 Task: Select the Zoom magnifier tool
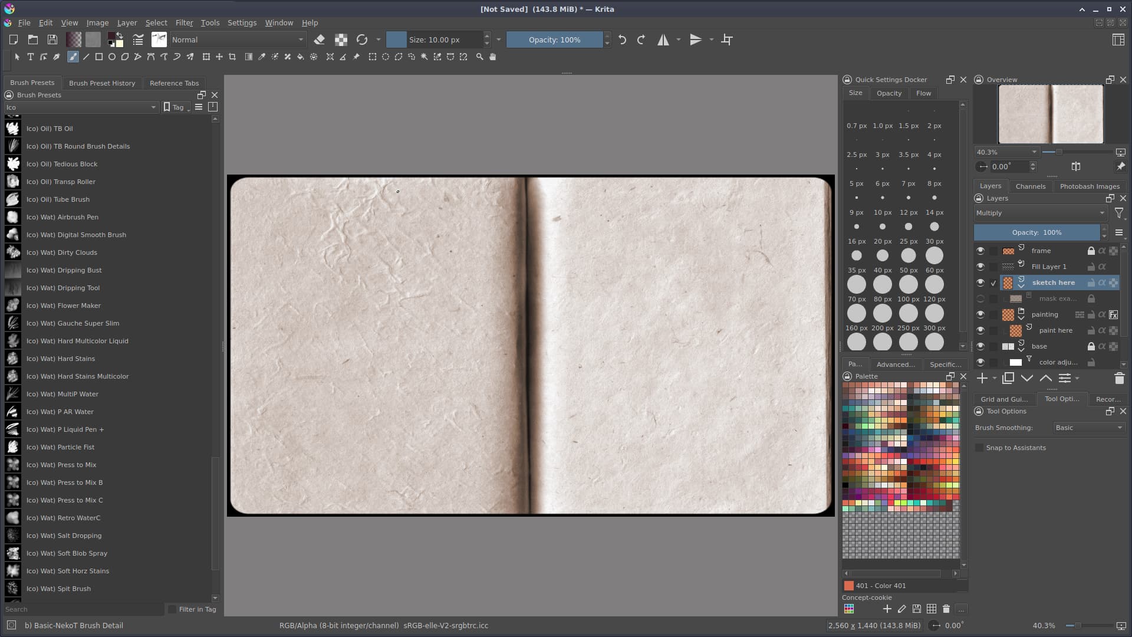click(479, 57)
